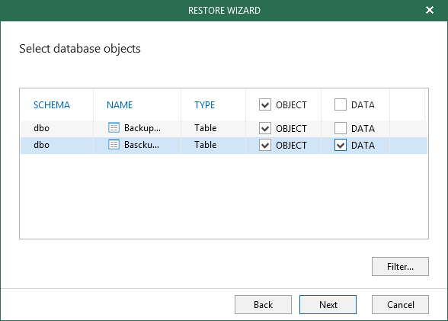Sort list by SCHEMA column header
The width and height of the screenshot is (448, 321).
click(52, 105)
